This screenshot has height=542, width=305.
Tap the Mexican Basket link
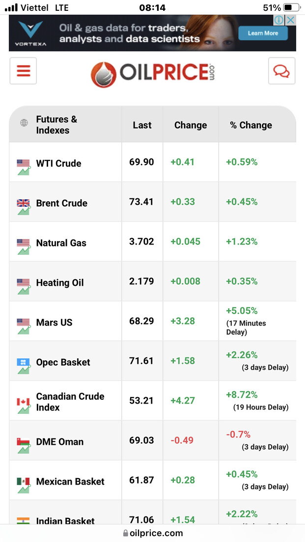point(70,482)
